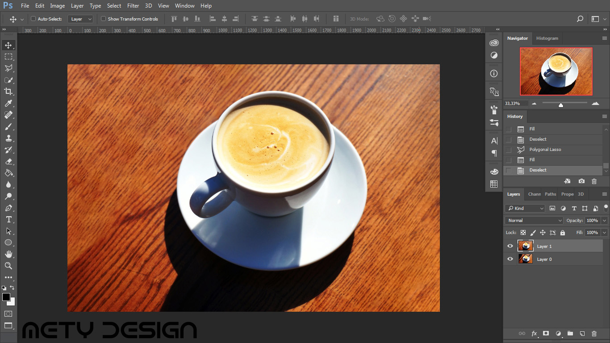Image resolution: width=610 pixels, height=343 pixels.
Task: Create a new layer
Action: 582,334
